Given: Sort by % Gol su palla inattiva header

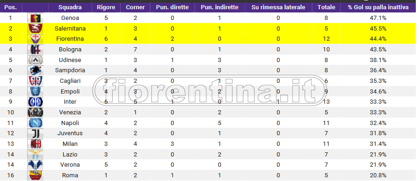Looking at the screenshot, I should (x=378, y=7).
